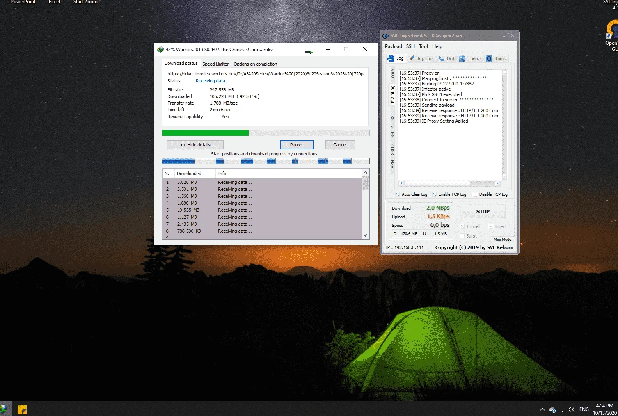This screenshot has height=416, width=618.
Task: Show hidden system tray icons
Action: (542, 409)
